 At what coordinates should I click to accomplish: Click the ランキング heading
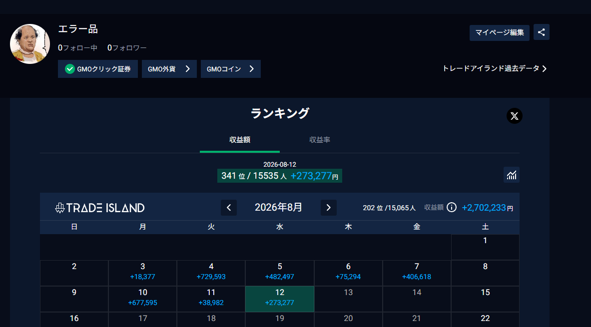click(280, 113)
